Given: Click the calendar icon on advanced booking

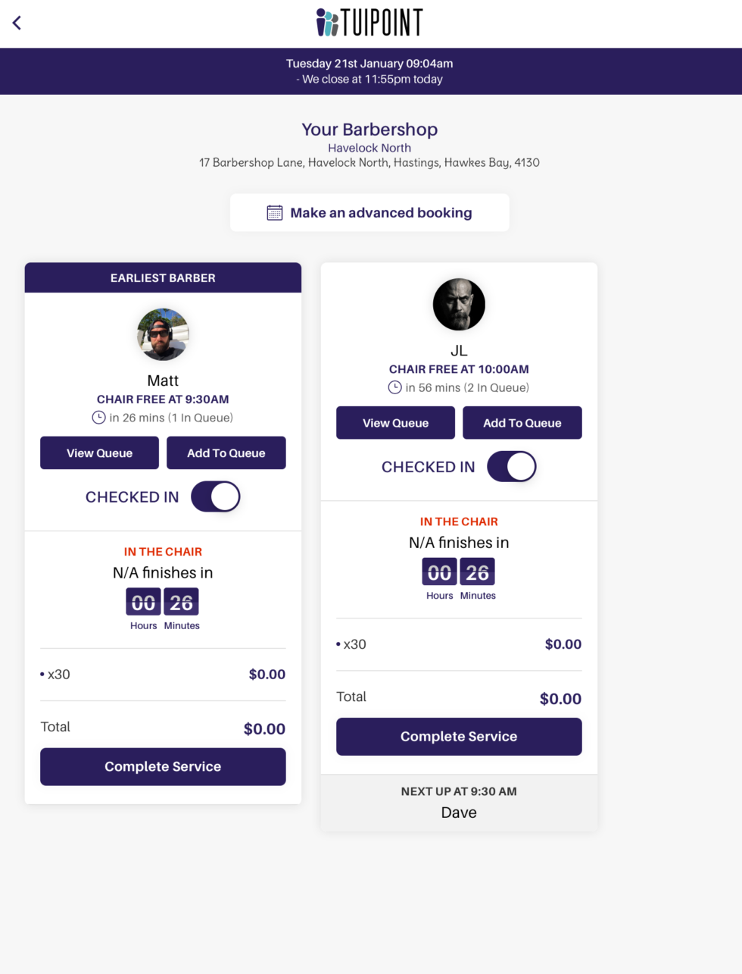Looking at the screenshot, I should (x=274, y=212).
